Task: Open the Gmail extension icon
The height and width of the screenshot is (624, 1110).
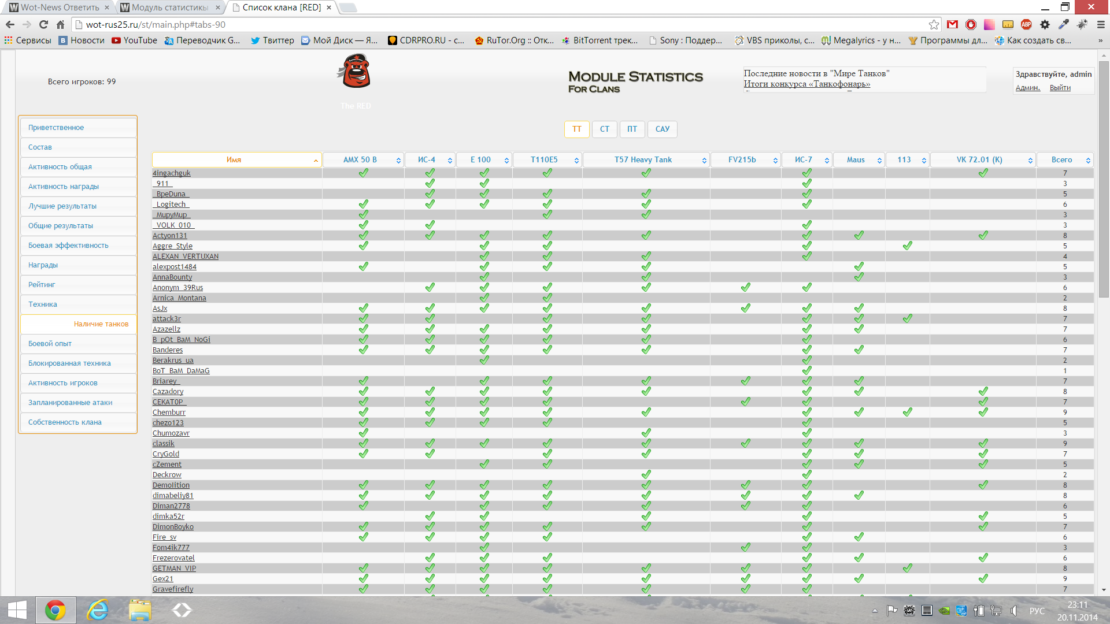Action: tap(952, 24)
